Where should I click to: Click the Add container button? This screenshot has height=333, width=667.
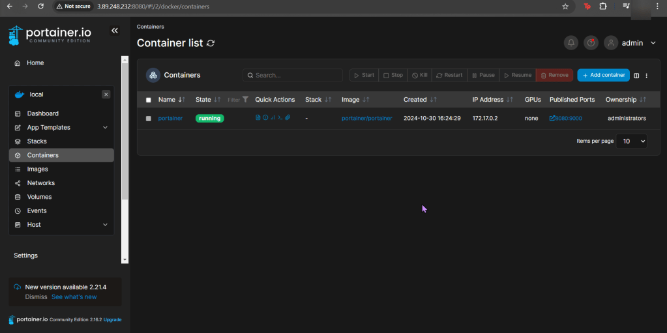click(603, 75)
